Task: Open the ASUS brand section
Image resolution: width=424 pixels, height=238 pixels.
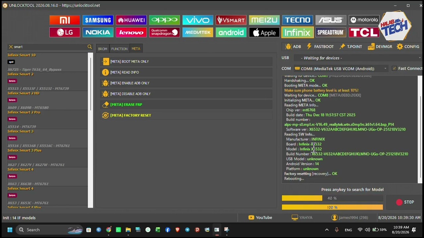Action: click(331, 20)
